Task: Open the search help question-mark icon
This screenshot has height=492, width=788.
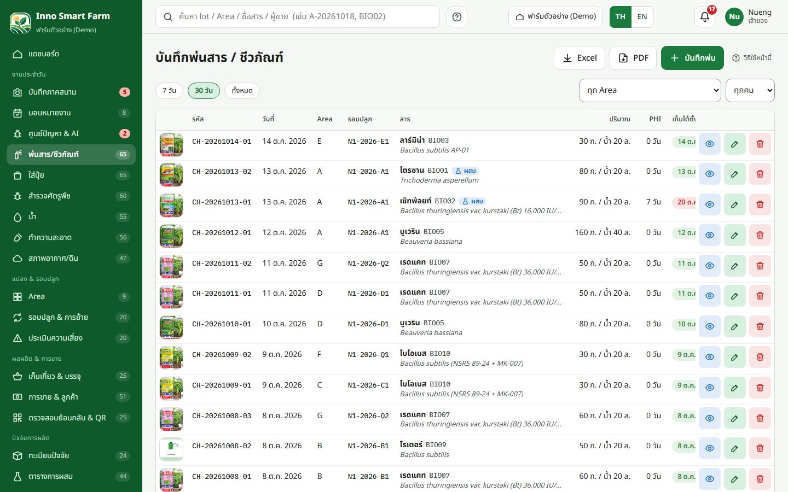Action: 457,17
